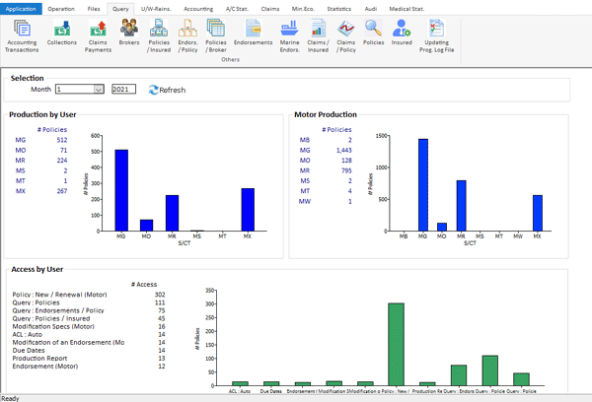The image size is (592, 402).
Task: Open the Statistics tab
Action: tap(338, 7)
